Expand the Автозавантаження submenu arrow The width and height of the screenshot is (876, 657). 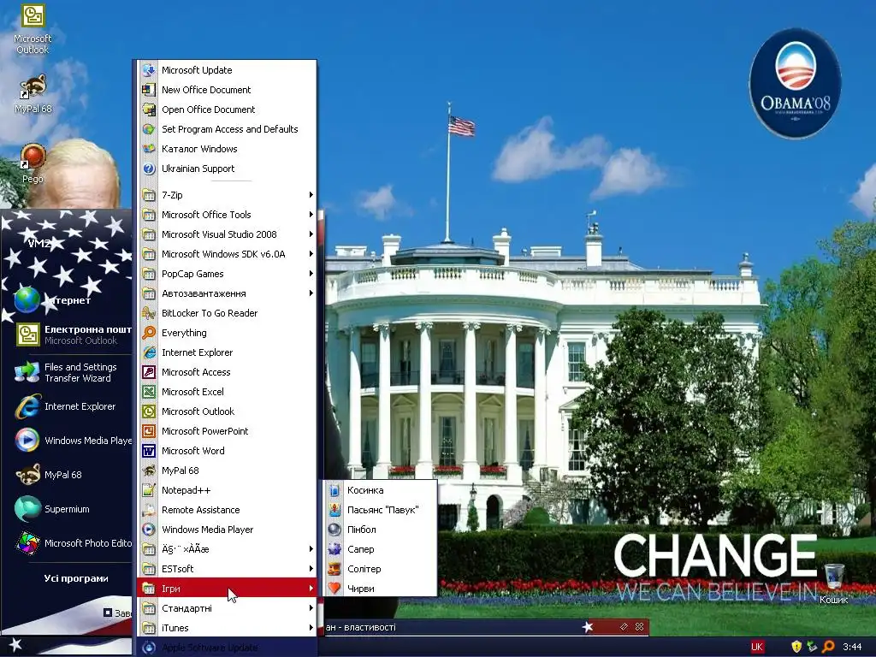coord(311,293)
